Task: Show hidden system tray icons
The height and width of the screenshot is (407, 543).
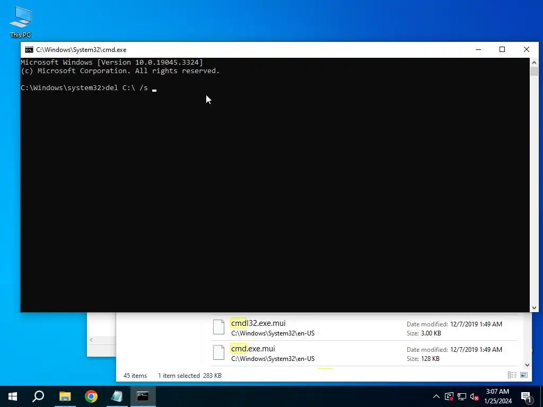Action: [436, 396]
